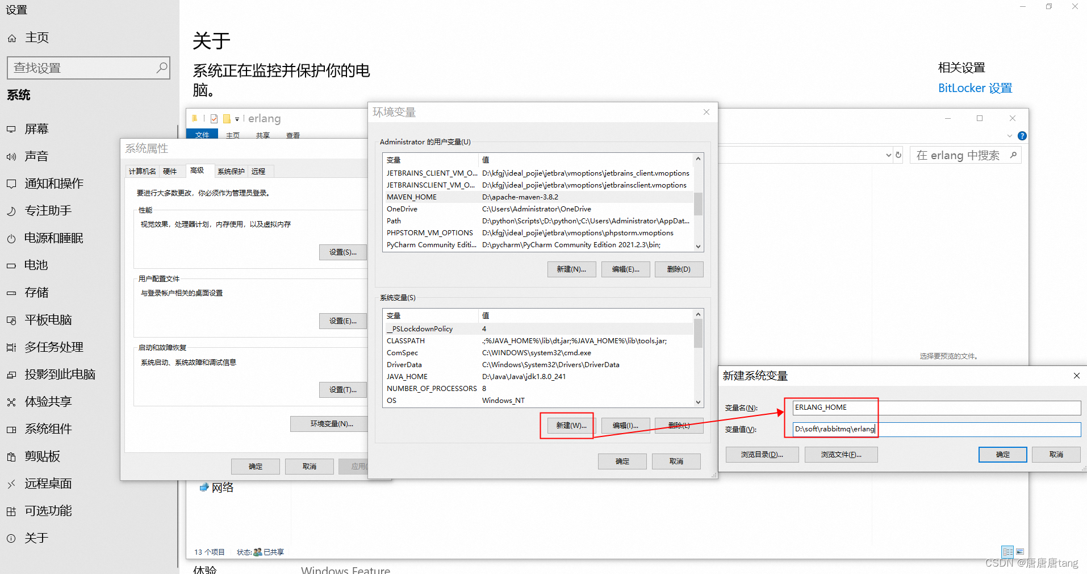Click 浏览目录(D)... button

coord(762,455)
